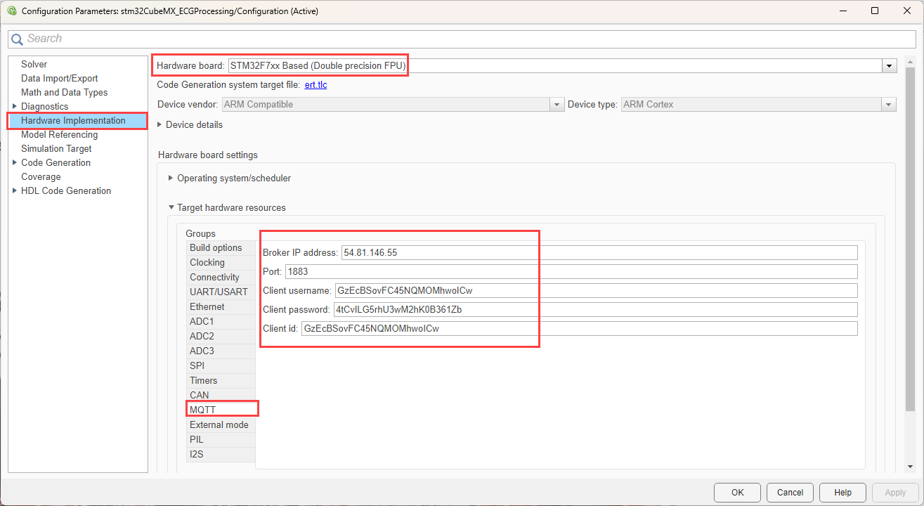Expand the Code Generation tree node
The image size is (924, 506).
coord(15,162)
